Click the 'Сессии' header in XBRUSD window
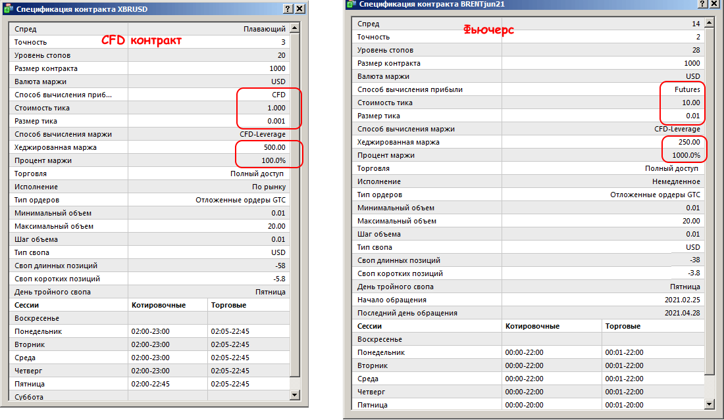724x420 pixels. (x=26, y=305)
